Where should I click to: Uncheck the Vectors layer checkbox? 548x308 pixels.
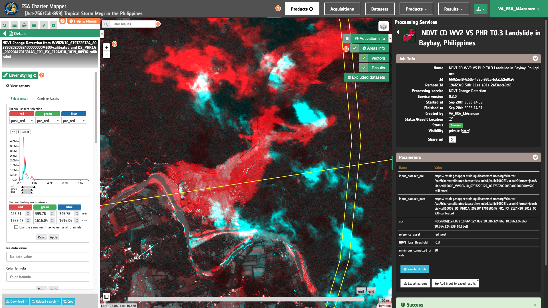click(364, 58)
